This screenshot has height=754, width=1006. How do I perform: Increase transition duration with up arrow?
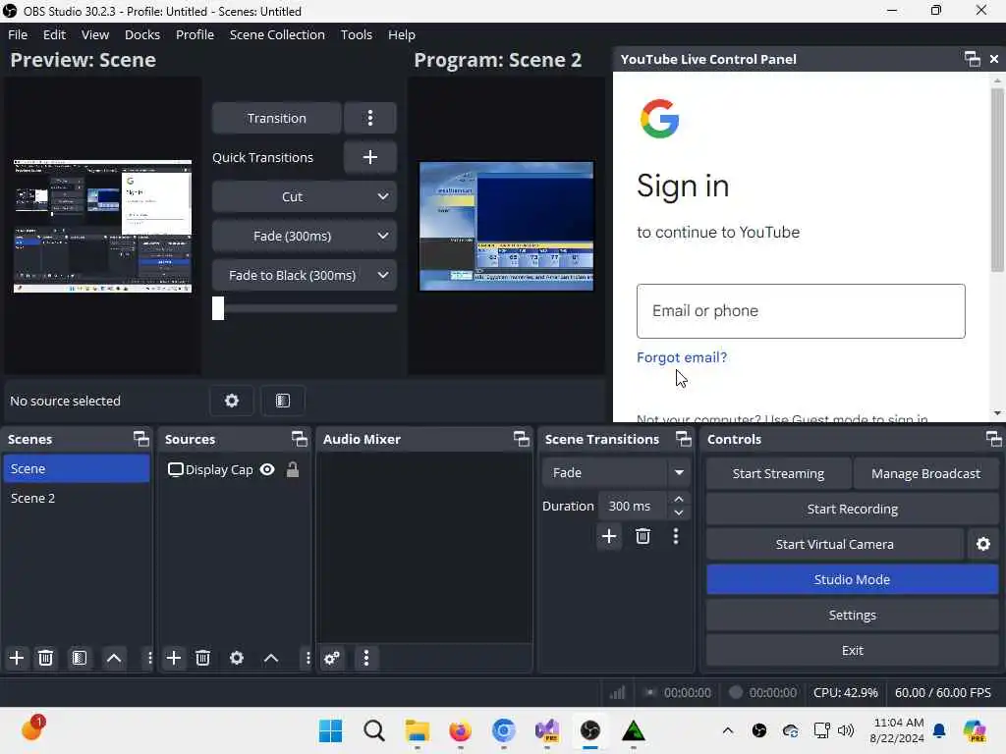[679, 499]
